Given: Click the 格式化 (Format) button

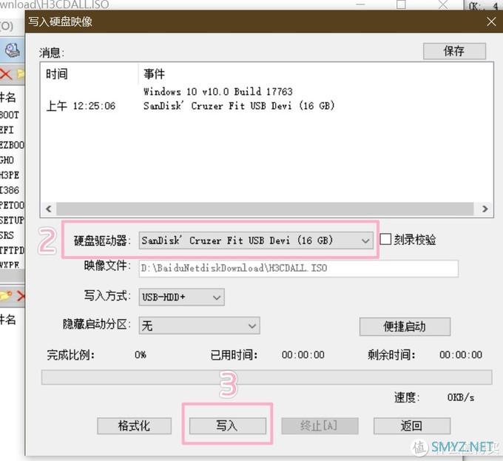Looking at the screenshot, I should (x=134, y=425).
